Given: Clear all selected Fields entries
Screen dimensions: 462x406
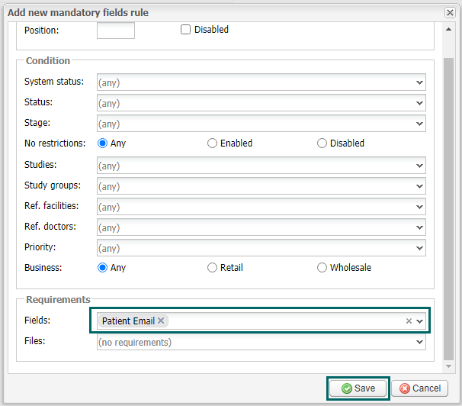Looking at the screenshot, I should pyautogui.click(x=409, y=321).
